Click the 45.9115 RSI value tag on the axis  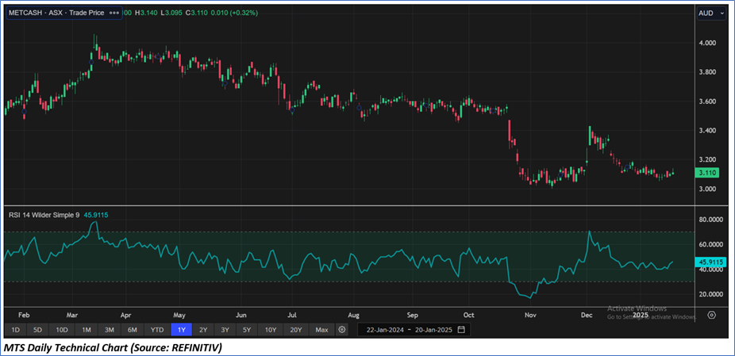711,262
